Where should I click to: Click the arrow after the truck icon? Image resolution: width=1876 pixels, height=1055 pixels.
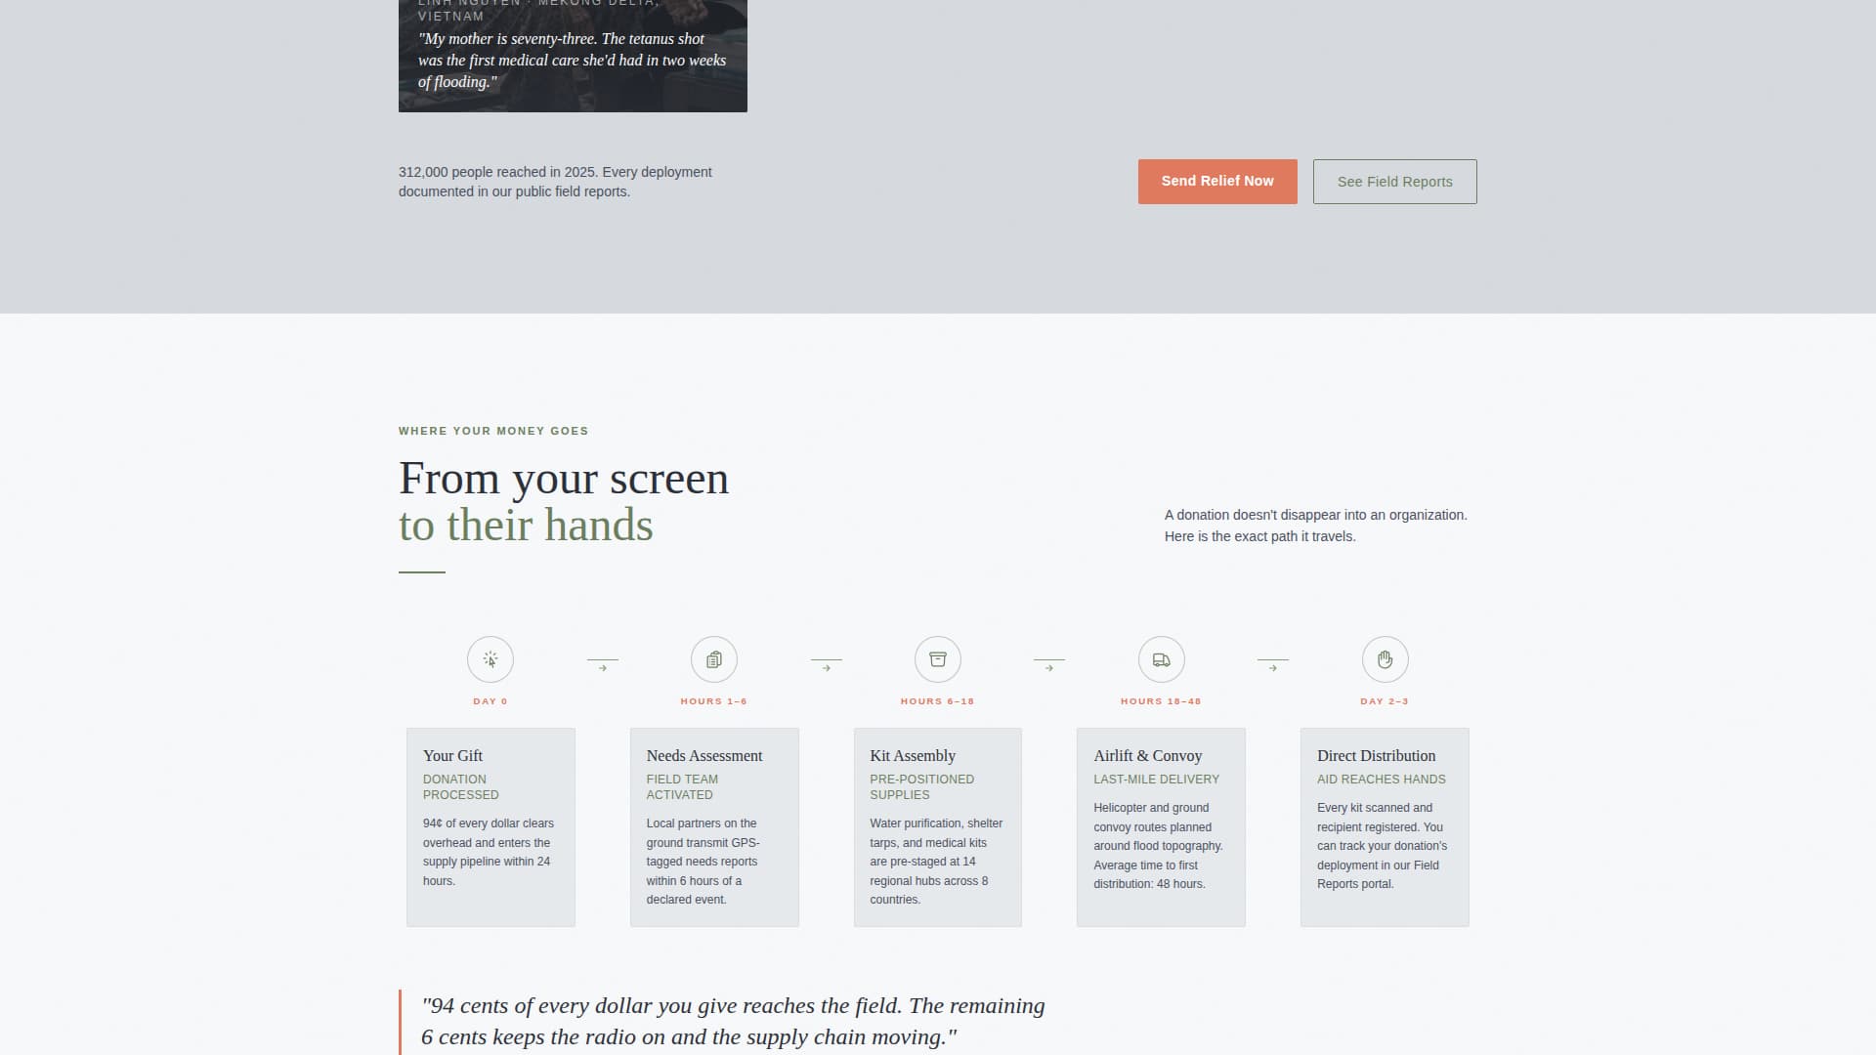(1272, 666)
